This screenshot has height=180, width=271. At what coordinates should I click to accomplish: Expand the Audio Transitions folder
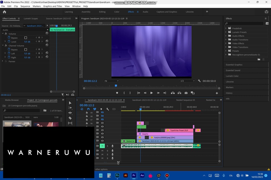(226, 40)
